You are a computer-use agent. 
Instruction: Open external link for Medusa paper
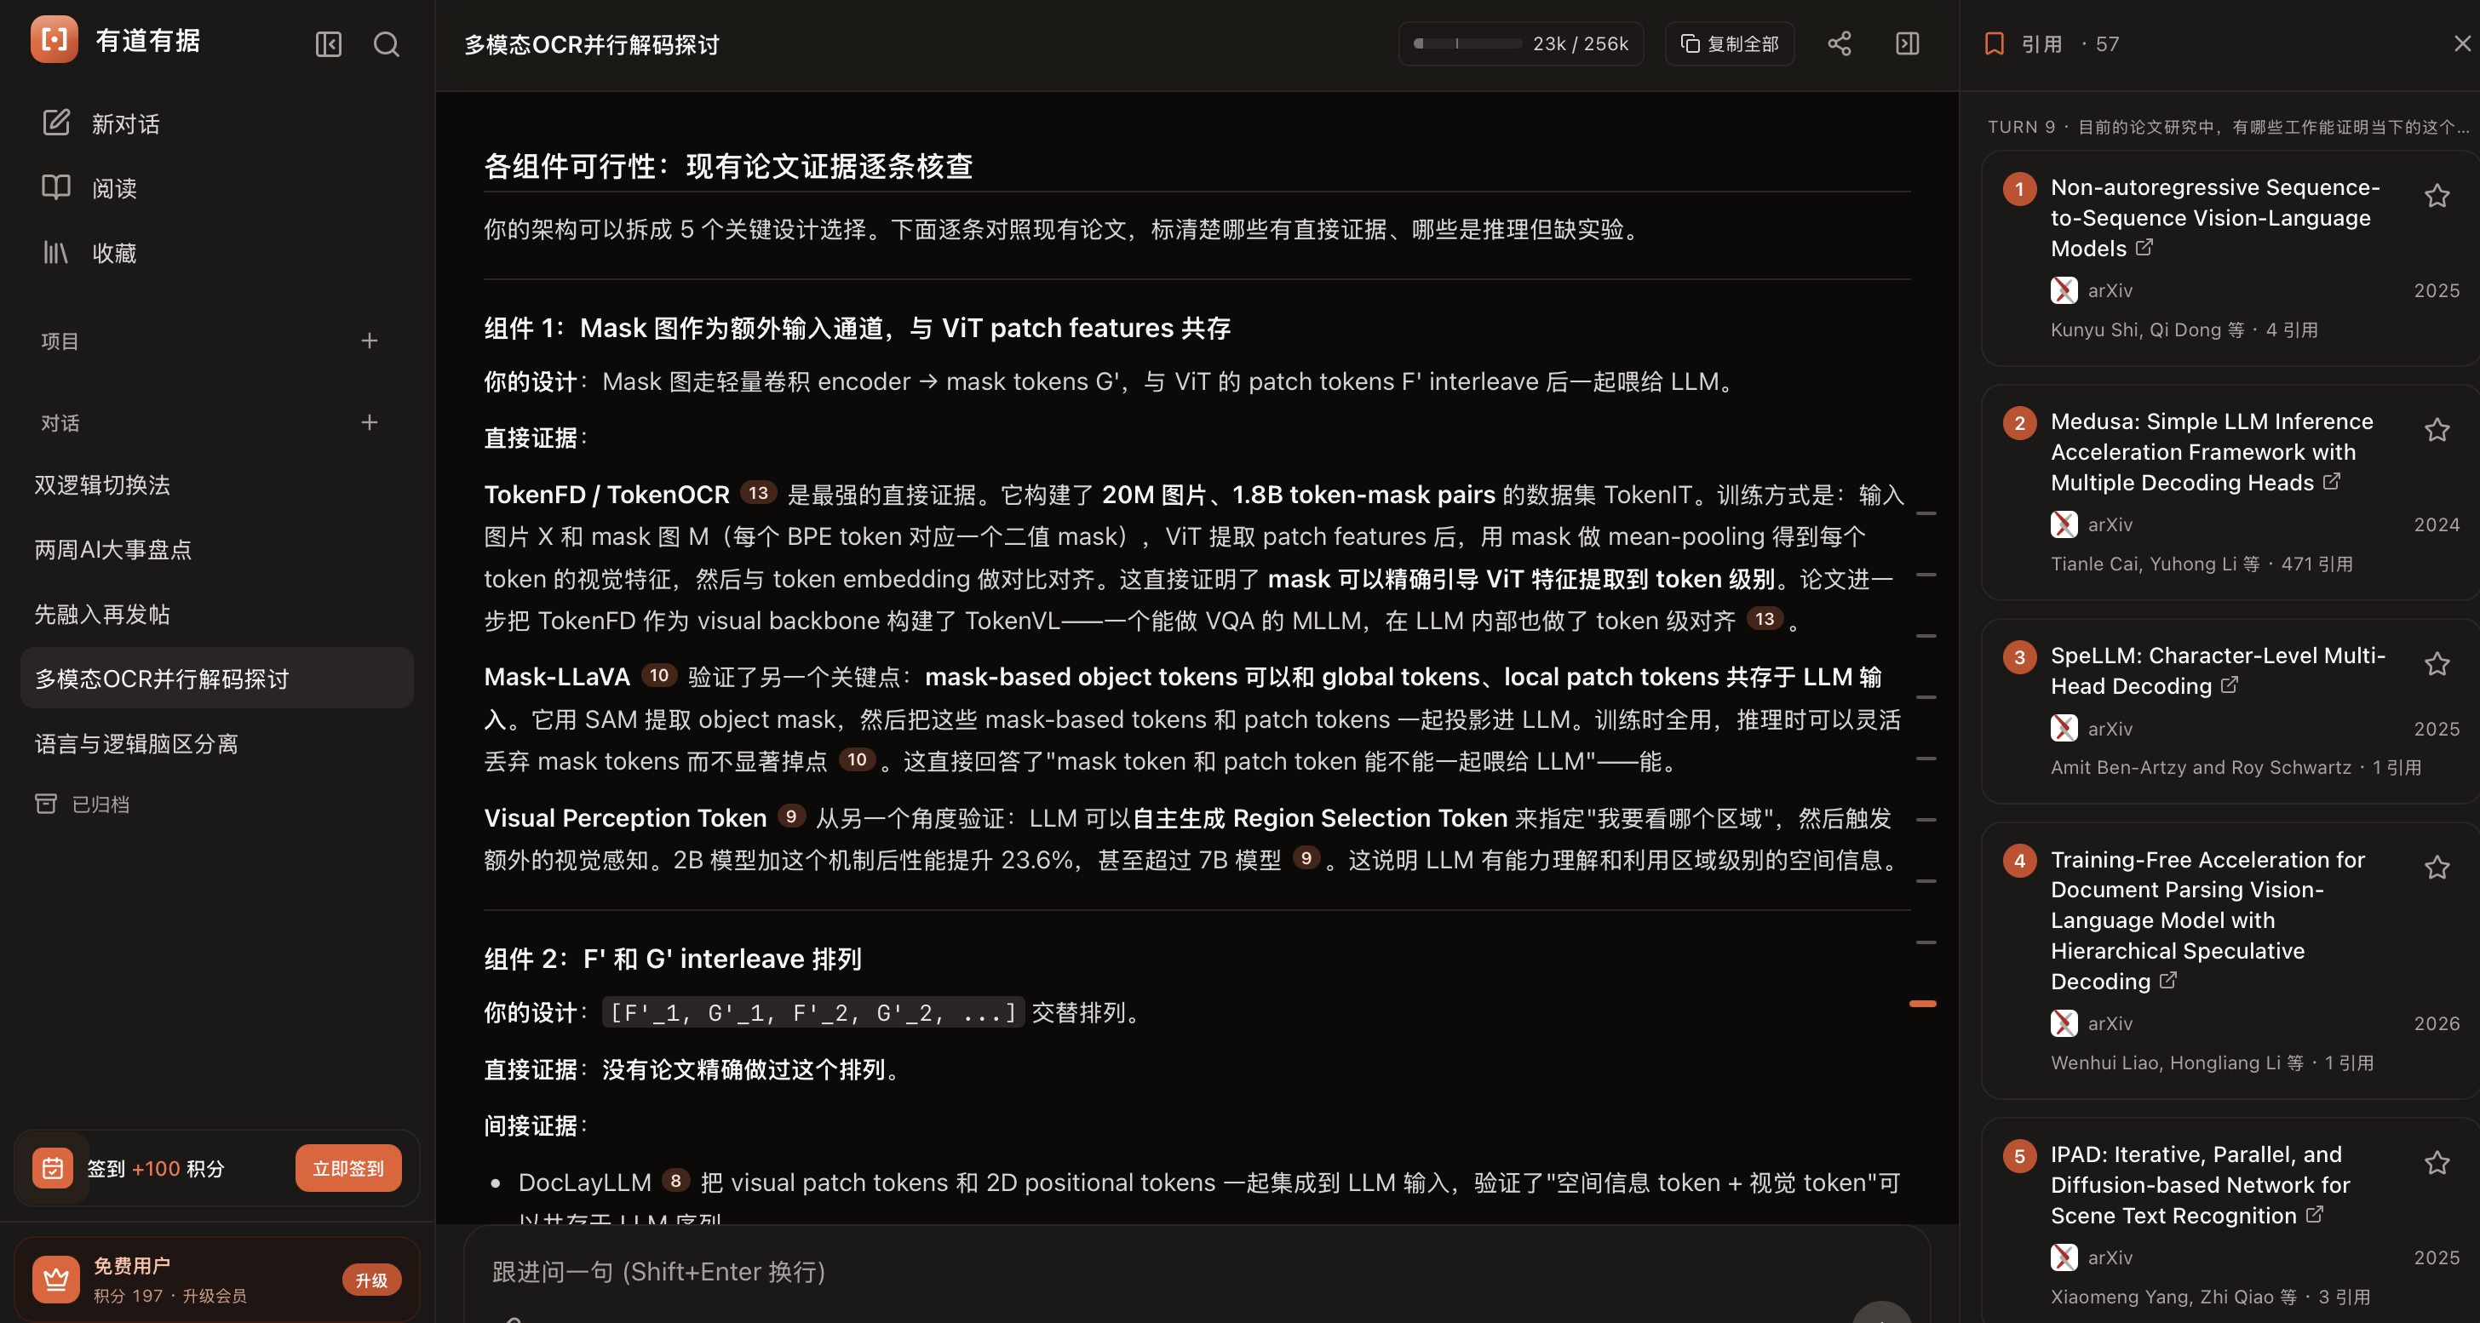2331,481
